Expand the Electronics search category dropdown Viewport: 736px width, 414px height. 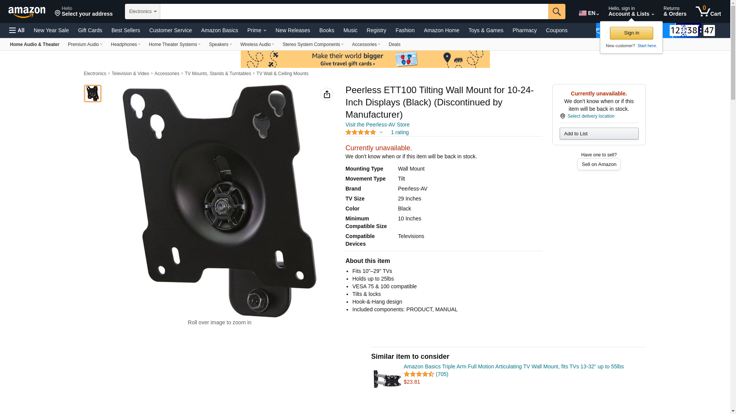[x=143, y=11]
